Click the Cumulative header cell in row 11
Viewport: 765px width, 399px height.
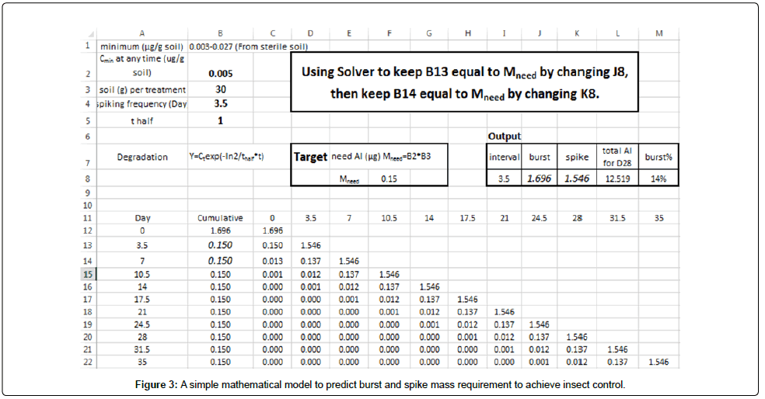(221, 218)
